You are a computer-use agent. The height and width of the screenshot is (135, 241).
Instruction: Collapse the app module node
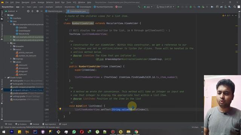click(x=5, y=15)
